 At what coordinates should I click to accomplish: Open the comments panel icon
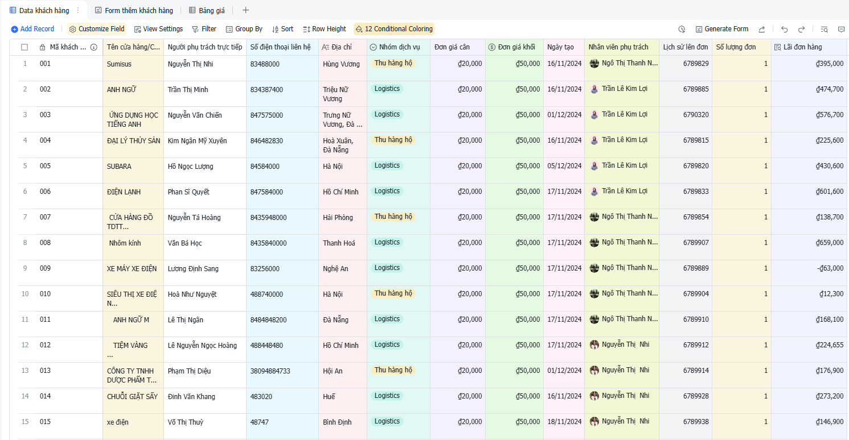coord(841,29)
